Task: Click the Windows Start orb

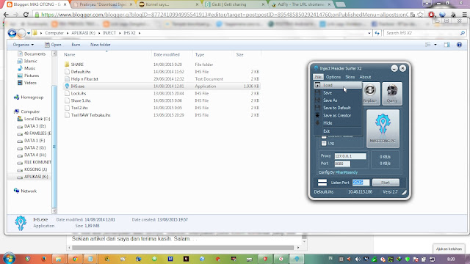Action: click(9, 258)
